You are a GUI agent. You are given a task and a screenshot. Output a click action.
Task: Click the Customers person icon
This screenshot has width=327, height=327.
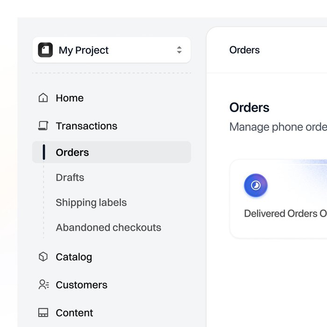pos(43,284)
